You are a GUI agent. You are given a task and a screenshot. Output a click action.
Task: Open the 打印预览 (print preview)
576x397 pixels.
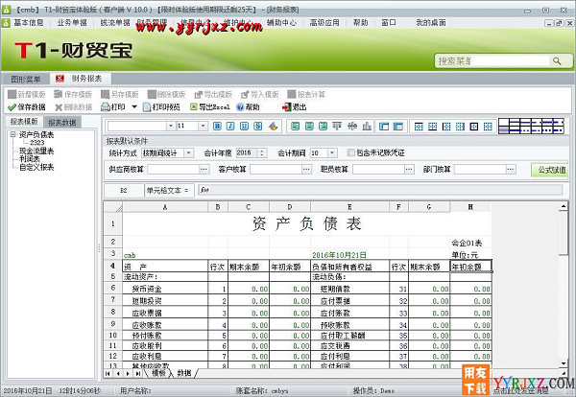point(161,107)
